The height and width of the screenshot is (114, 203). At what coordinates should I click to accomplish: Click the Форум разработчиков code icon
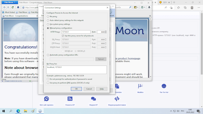[117, 99]
